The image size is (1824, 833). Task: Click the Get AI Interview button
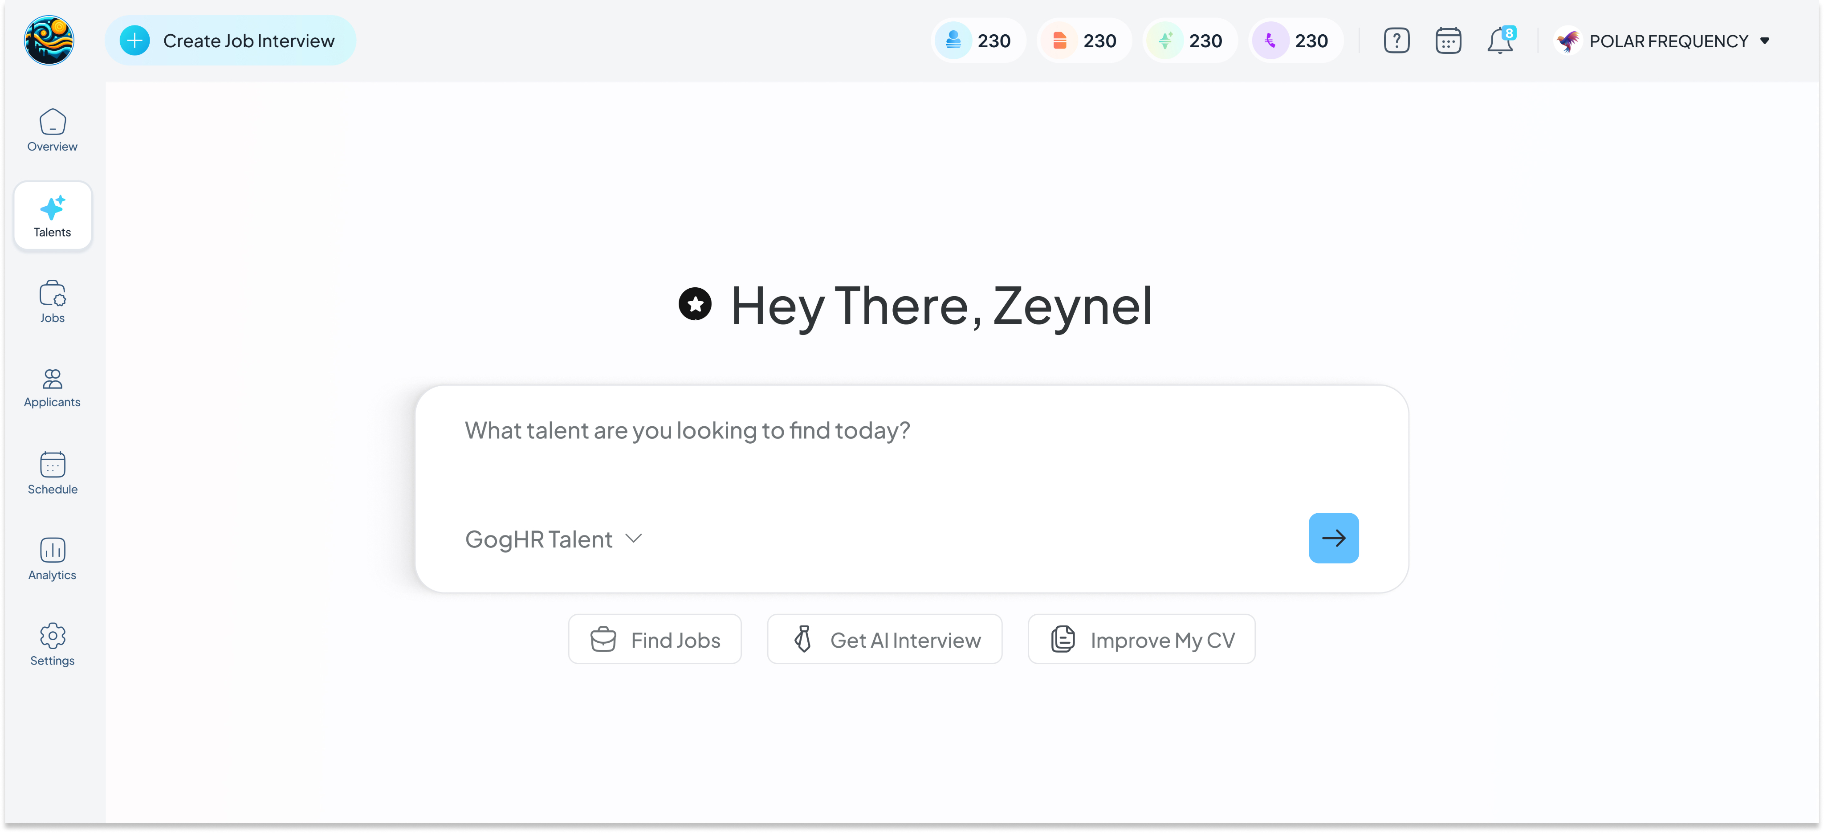click(884, 640)
